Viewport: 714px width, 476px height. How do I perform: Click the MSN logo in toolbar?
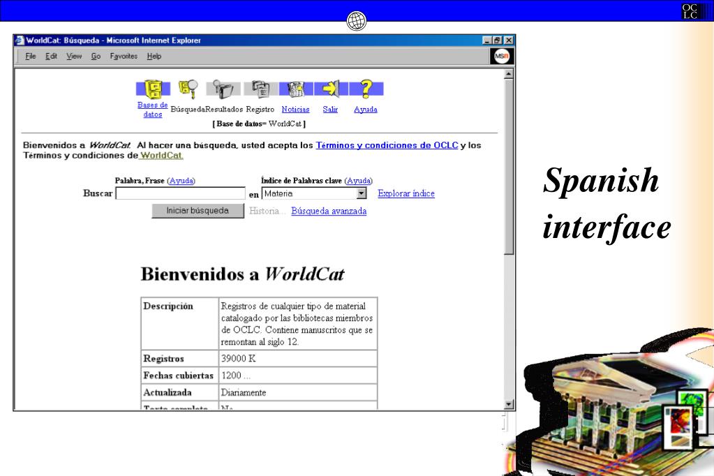(501, 56)
